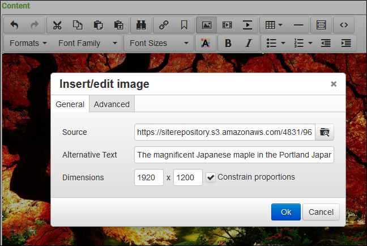Browse for image source file
The height and width of the screenshot is (246, 367).
325,132
